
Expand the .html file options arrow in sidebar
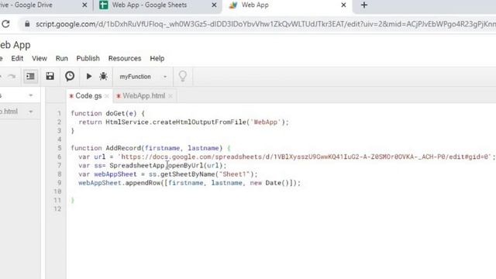click(31, 112)
